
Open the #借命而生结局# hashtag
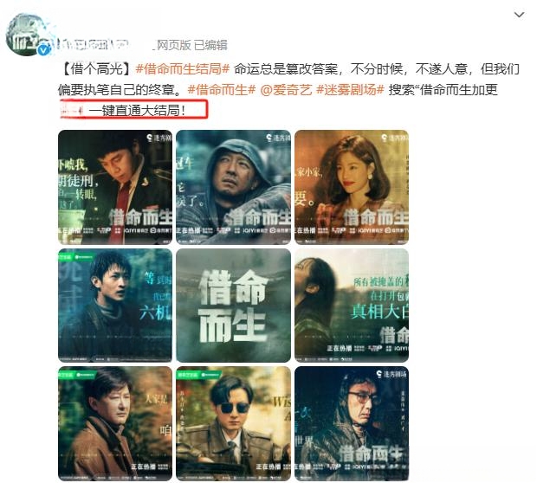tap(183, 69)
